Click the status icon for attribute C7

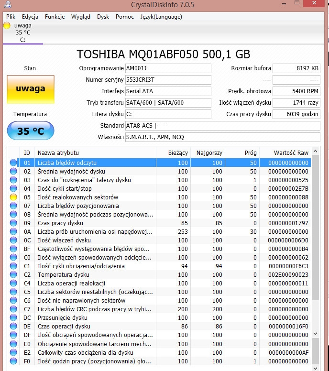(x=13, y=309)
